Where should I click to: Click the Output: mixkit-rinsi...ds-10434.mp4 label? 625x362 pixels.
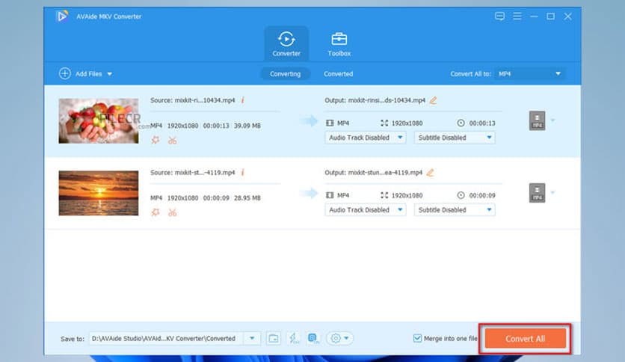(x=375, y=100)
